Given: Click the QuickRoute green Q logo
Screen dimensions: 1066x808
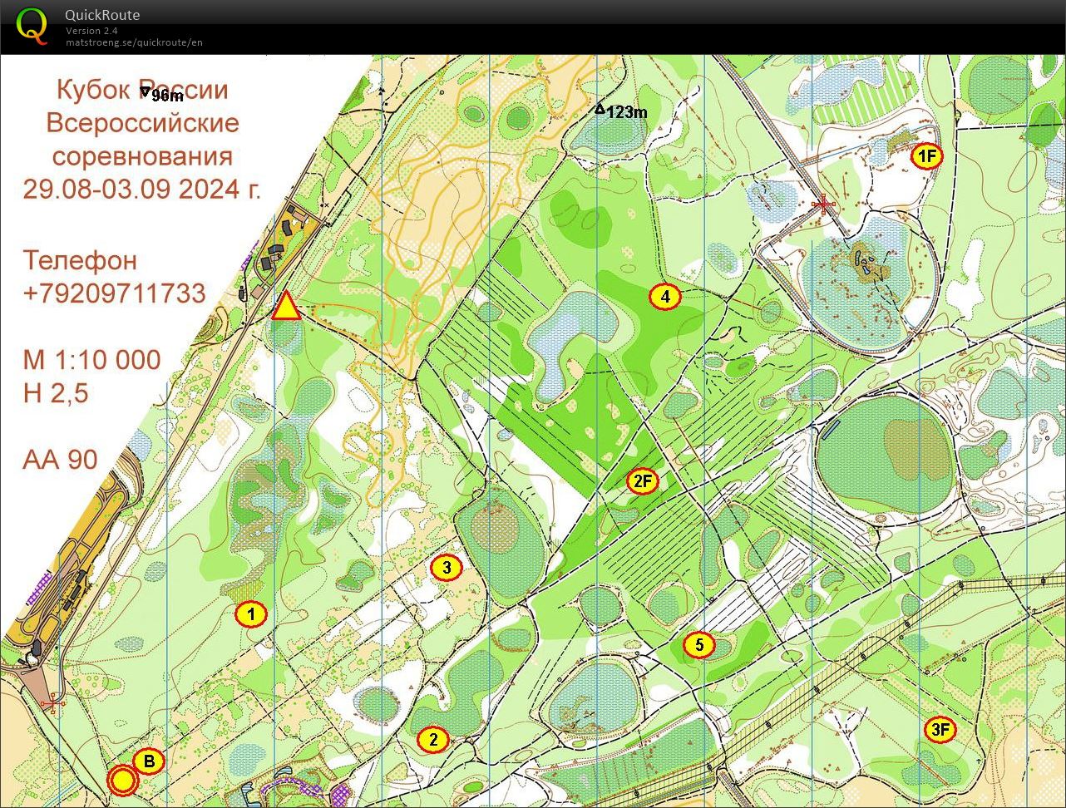Looking at the screenshot, I should (32, 26).
